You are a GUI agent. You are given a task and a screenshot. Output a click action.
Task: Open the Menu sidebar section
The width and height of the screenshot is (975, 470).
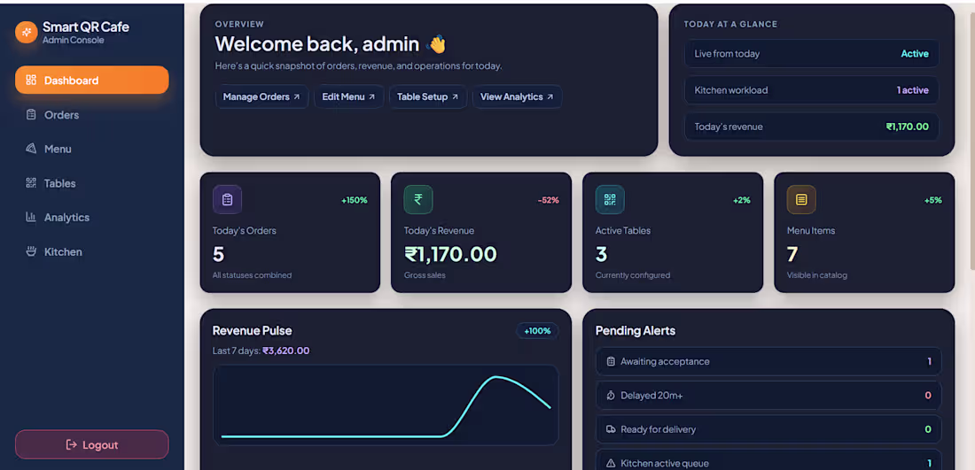[92, 149]
